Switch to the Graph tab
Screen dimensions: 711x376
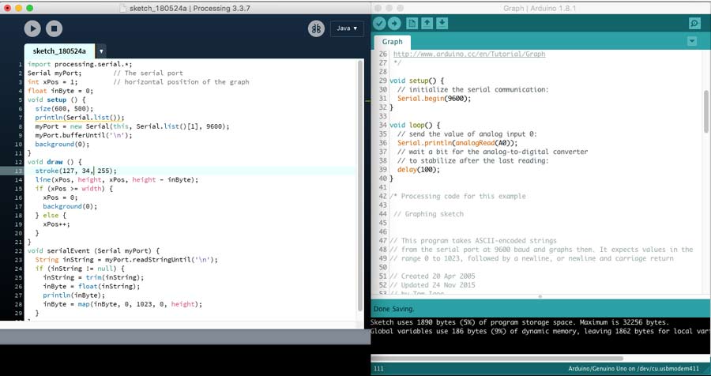[x=393, y=42]
